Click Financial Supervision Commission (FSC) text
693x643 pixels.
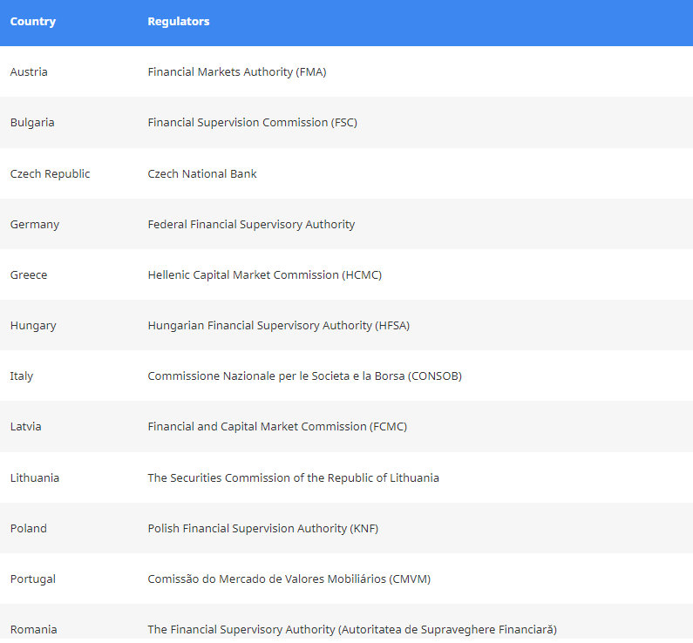pos(253,122)
